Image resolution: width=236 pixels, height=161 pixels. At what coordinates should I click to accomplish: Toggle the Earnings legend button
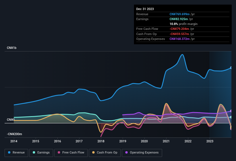pyautogui.click(x=41, y=153)
